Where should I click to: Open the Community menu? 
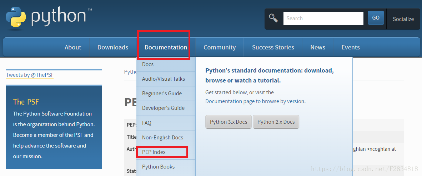(x=220, y=47)
